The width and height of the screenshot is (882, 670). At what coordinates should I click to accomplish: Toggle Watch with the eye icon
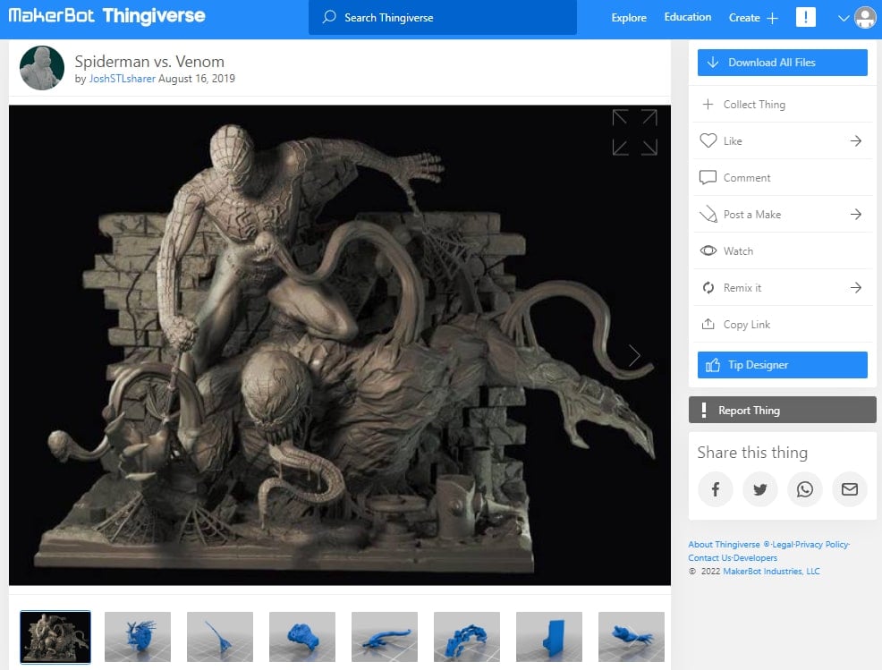(x=708, y=250)
